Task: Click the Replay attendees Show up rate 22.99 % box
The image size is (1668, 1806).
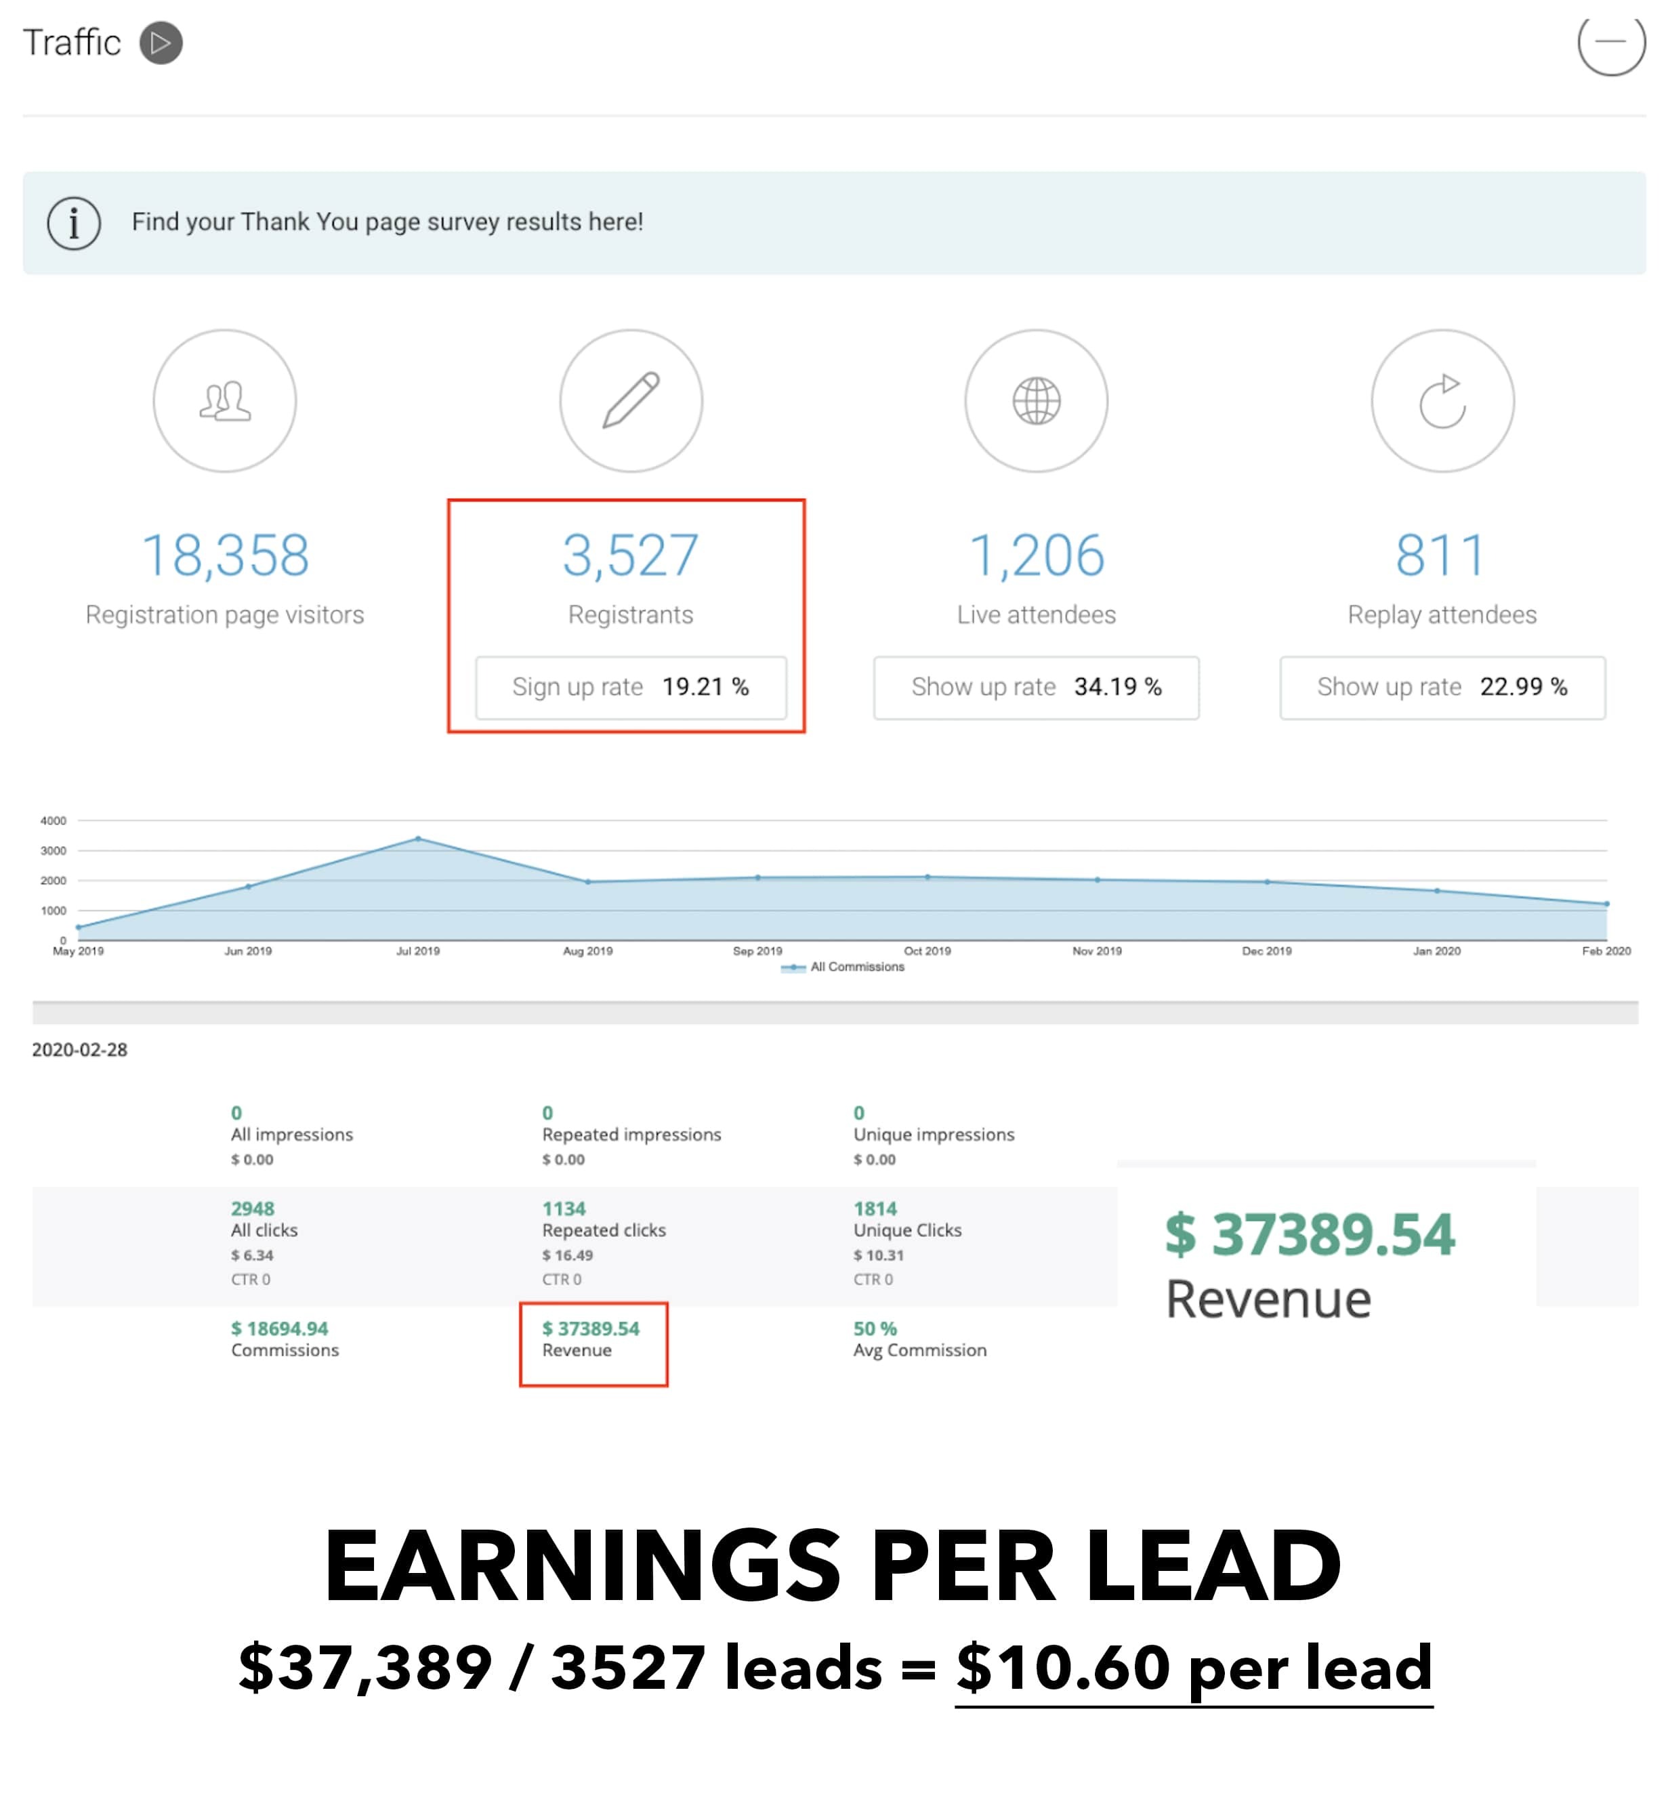Action: [x=1442, y=688]
